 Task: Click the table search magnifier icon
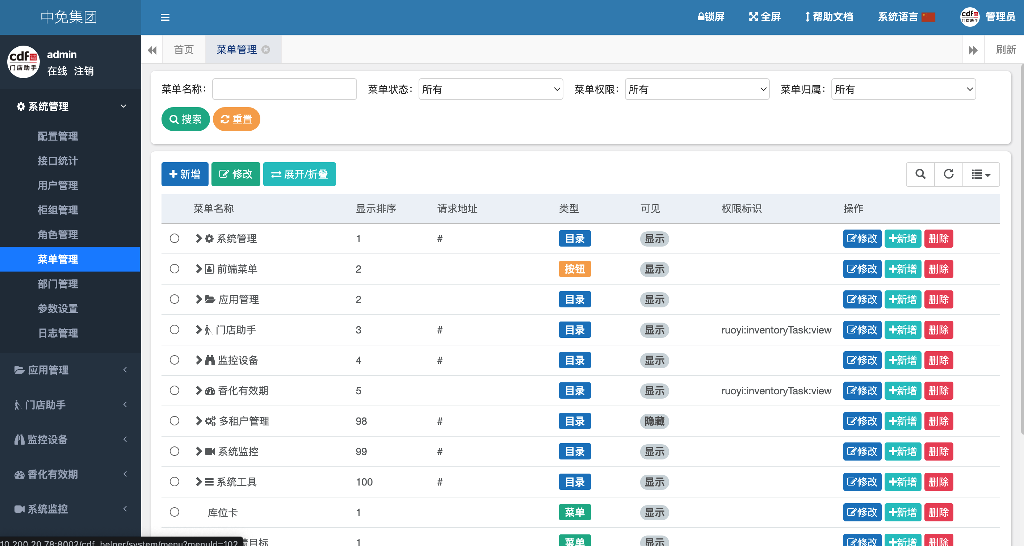[x=920, y=174]
